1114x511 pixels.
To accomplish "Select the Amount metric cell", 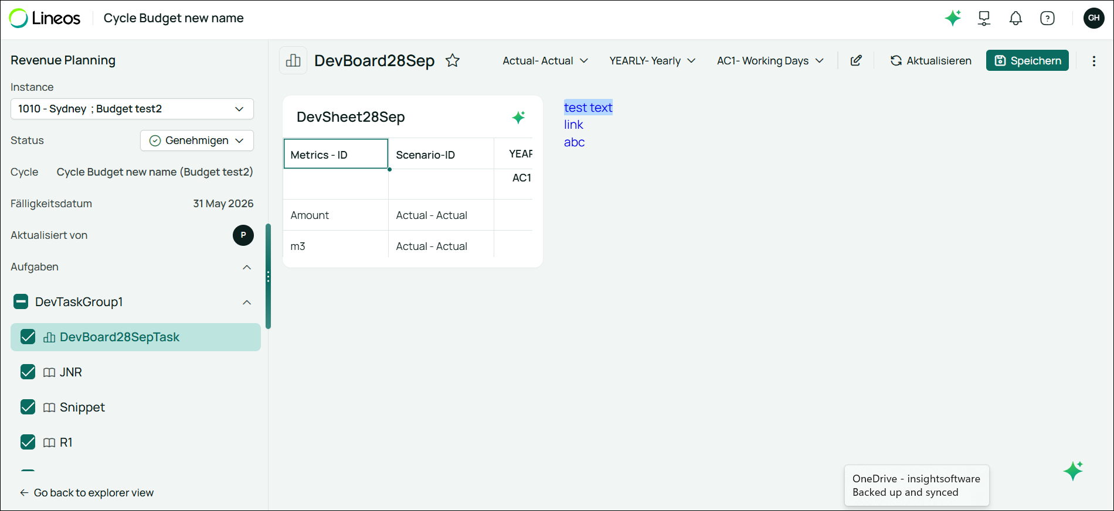I will point(335,215).
